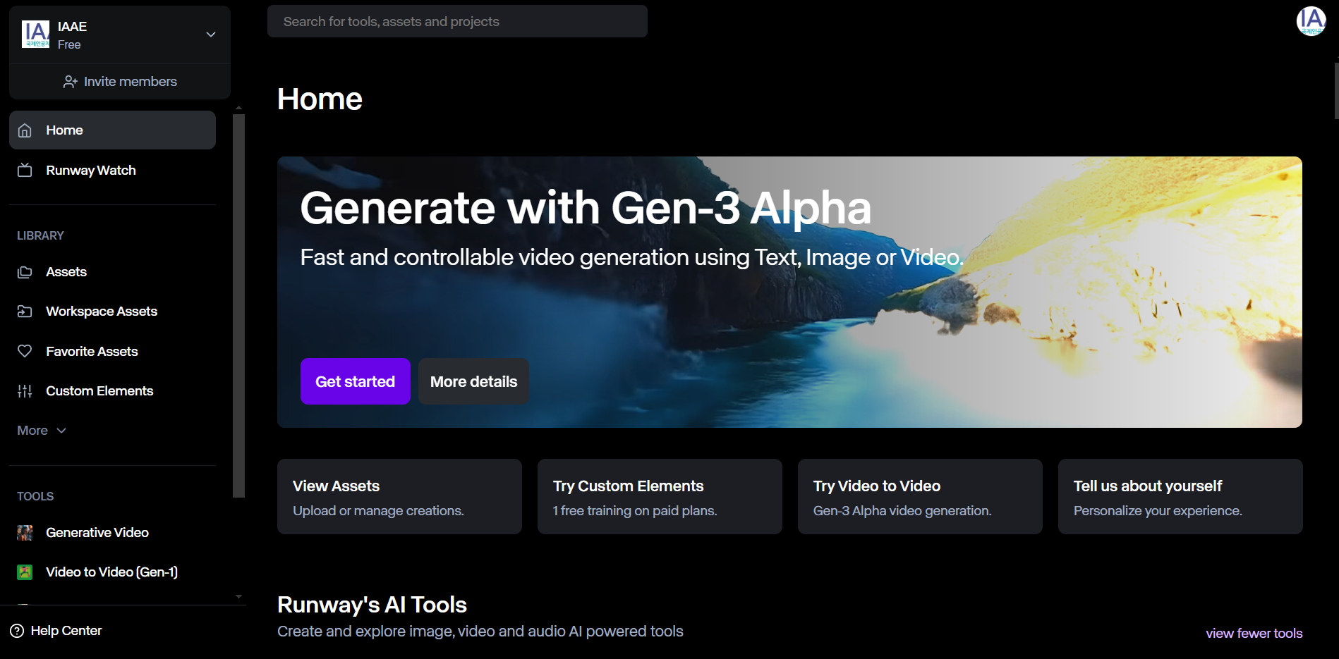Viewport: 1339px width, 659px height.
Task: Click the Get started button
Action: coord(356,381)
